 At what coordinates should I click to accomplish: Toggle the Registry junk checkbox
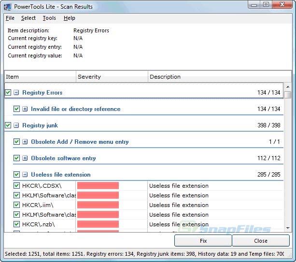[8, 125]
